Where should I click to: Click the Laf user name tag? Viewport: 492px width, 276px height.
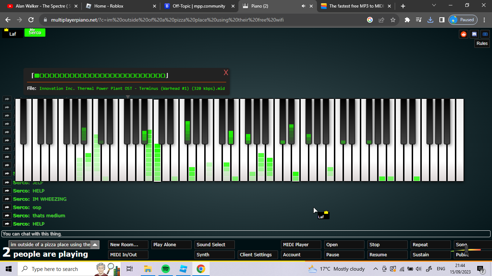click(x=13, y=33)
